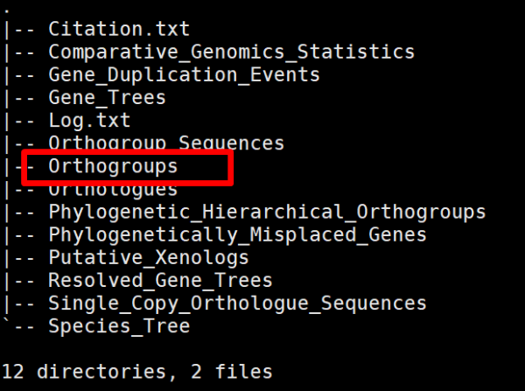
Task: Open the Phylogenetic_Hierarchical_Orthogroups directory
Action: point(267,212)
